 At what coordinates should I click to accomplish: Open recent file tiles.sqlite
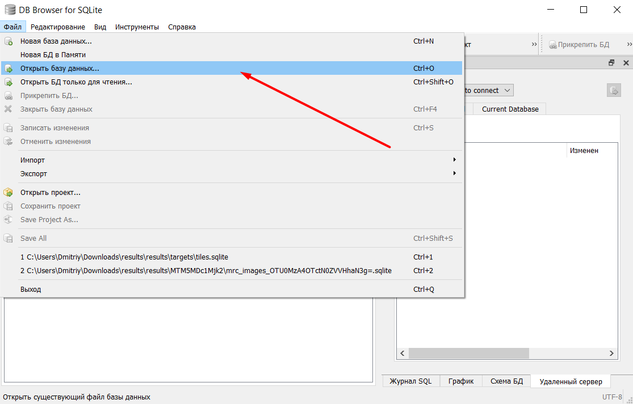tap(232, 257)
